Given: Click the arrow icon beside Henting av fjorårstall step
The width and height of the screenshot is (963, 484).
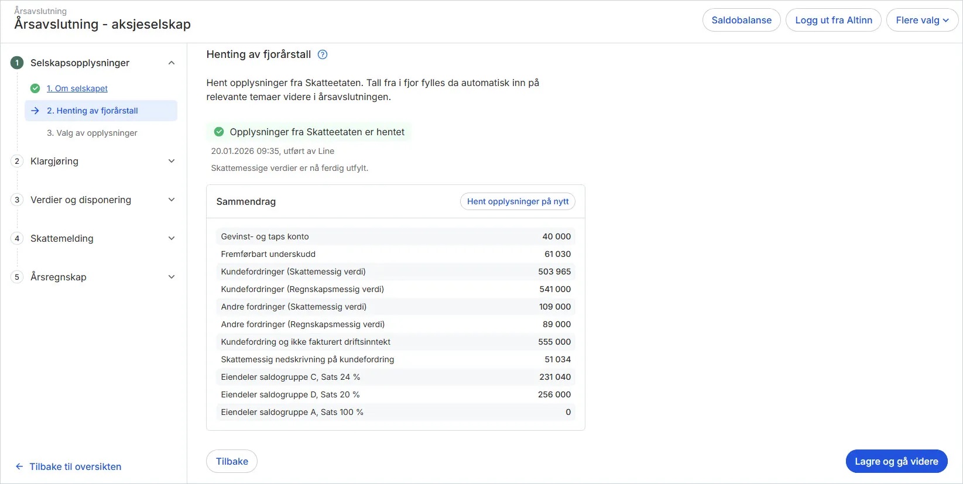Looking at the screenshot, I should [35, 111].
